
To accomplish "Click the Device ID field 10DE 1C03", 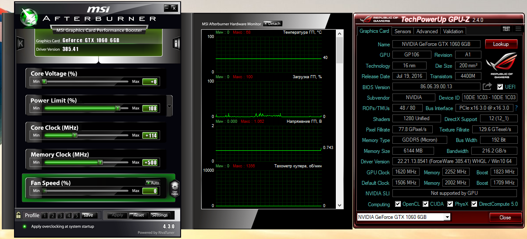I will [x=490, y=97].
